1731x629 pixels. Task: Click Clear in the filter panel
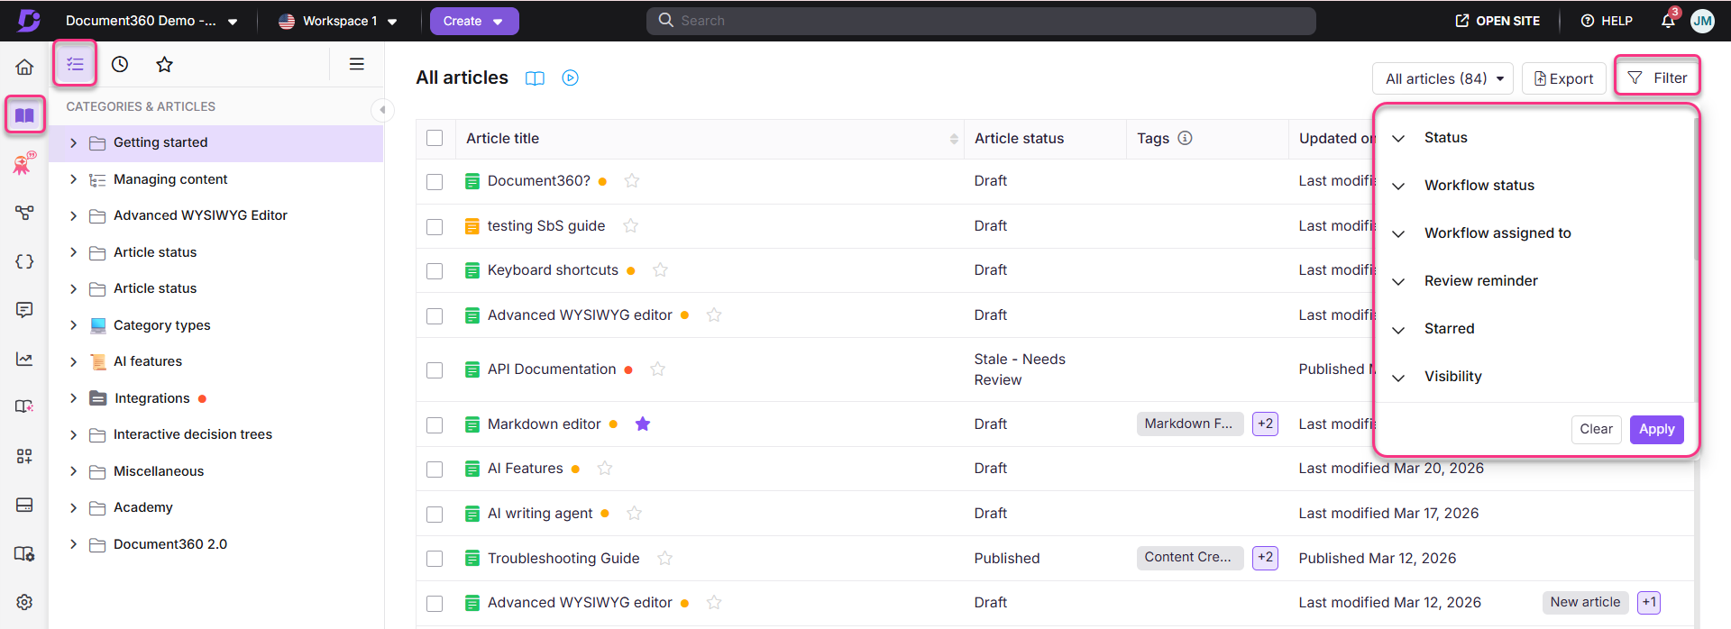pyautogui.click(x=1596, y=429)
